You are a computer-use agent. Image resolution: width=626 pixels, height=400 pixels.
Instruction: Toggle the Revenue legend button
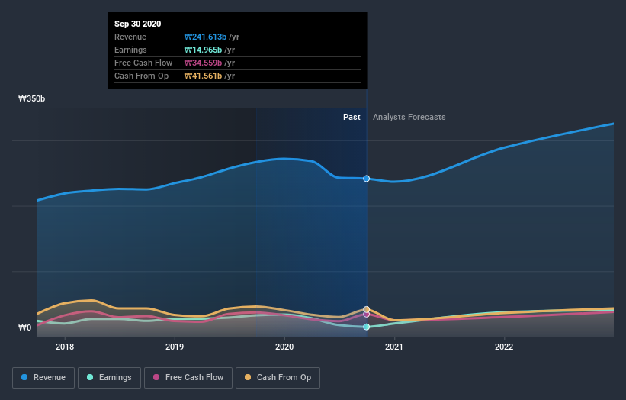click(43, 378)
